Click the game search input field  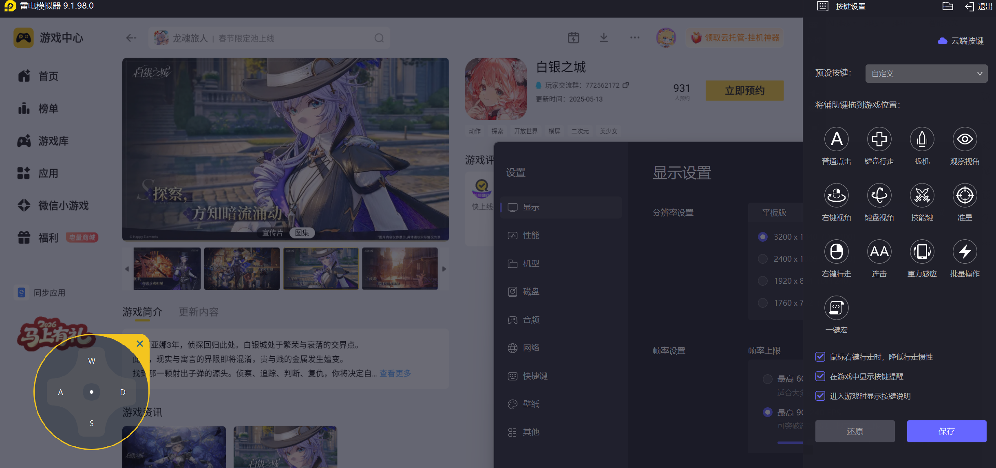(x=269, y=38)
